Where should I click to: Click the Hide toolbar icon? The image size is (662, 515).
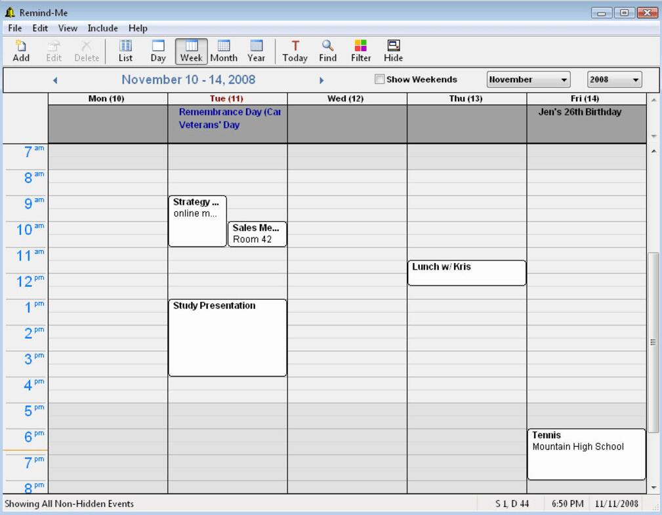click(394, 51)
